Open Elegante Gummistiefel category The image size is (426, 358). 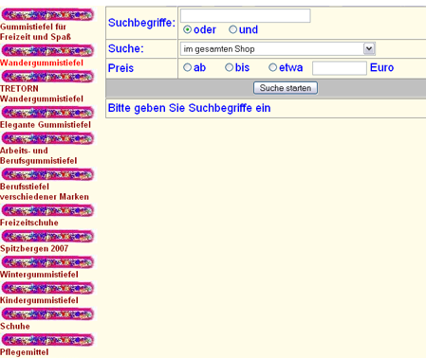click(46, 125)
